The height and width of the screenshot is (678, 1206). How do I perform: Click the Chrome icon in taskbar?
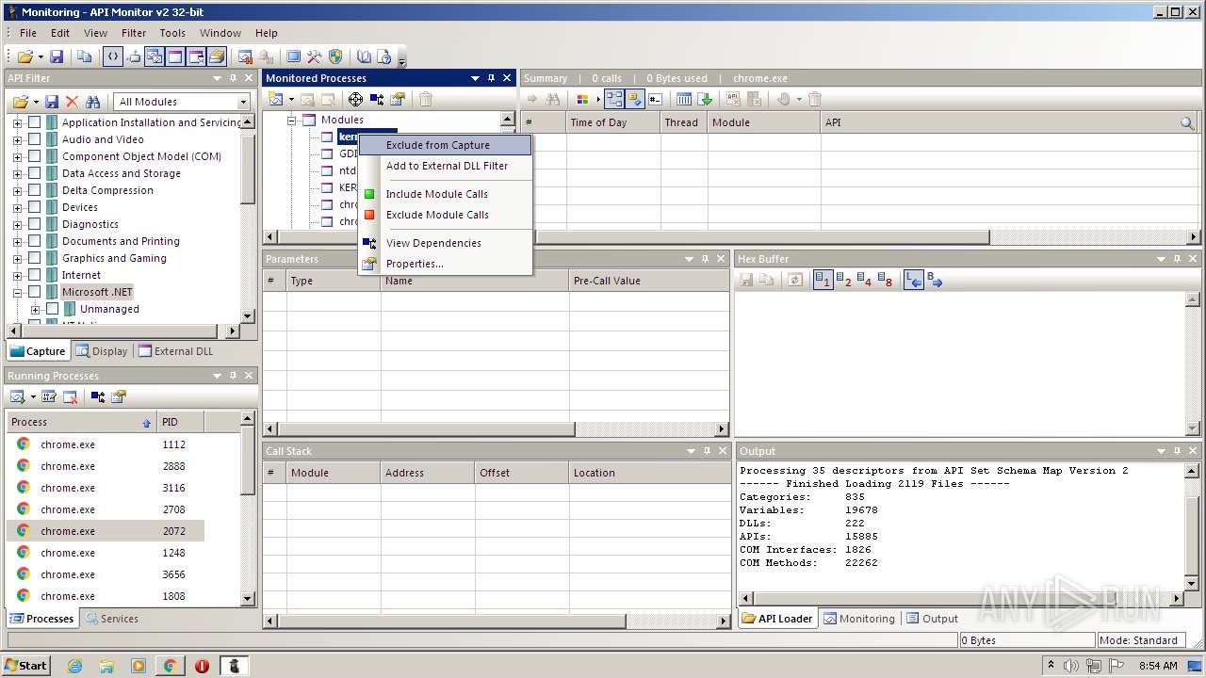coord(170,666)
